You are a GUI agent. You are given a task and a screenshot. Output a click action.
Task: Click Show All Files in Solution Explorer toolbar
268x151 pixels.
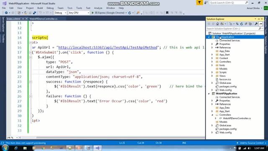(x=250, y=24)
